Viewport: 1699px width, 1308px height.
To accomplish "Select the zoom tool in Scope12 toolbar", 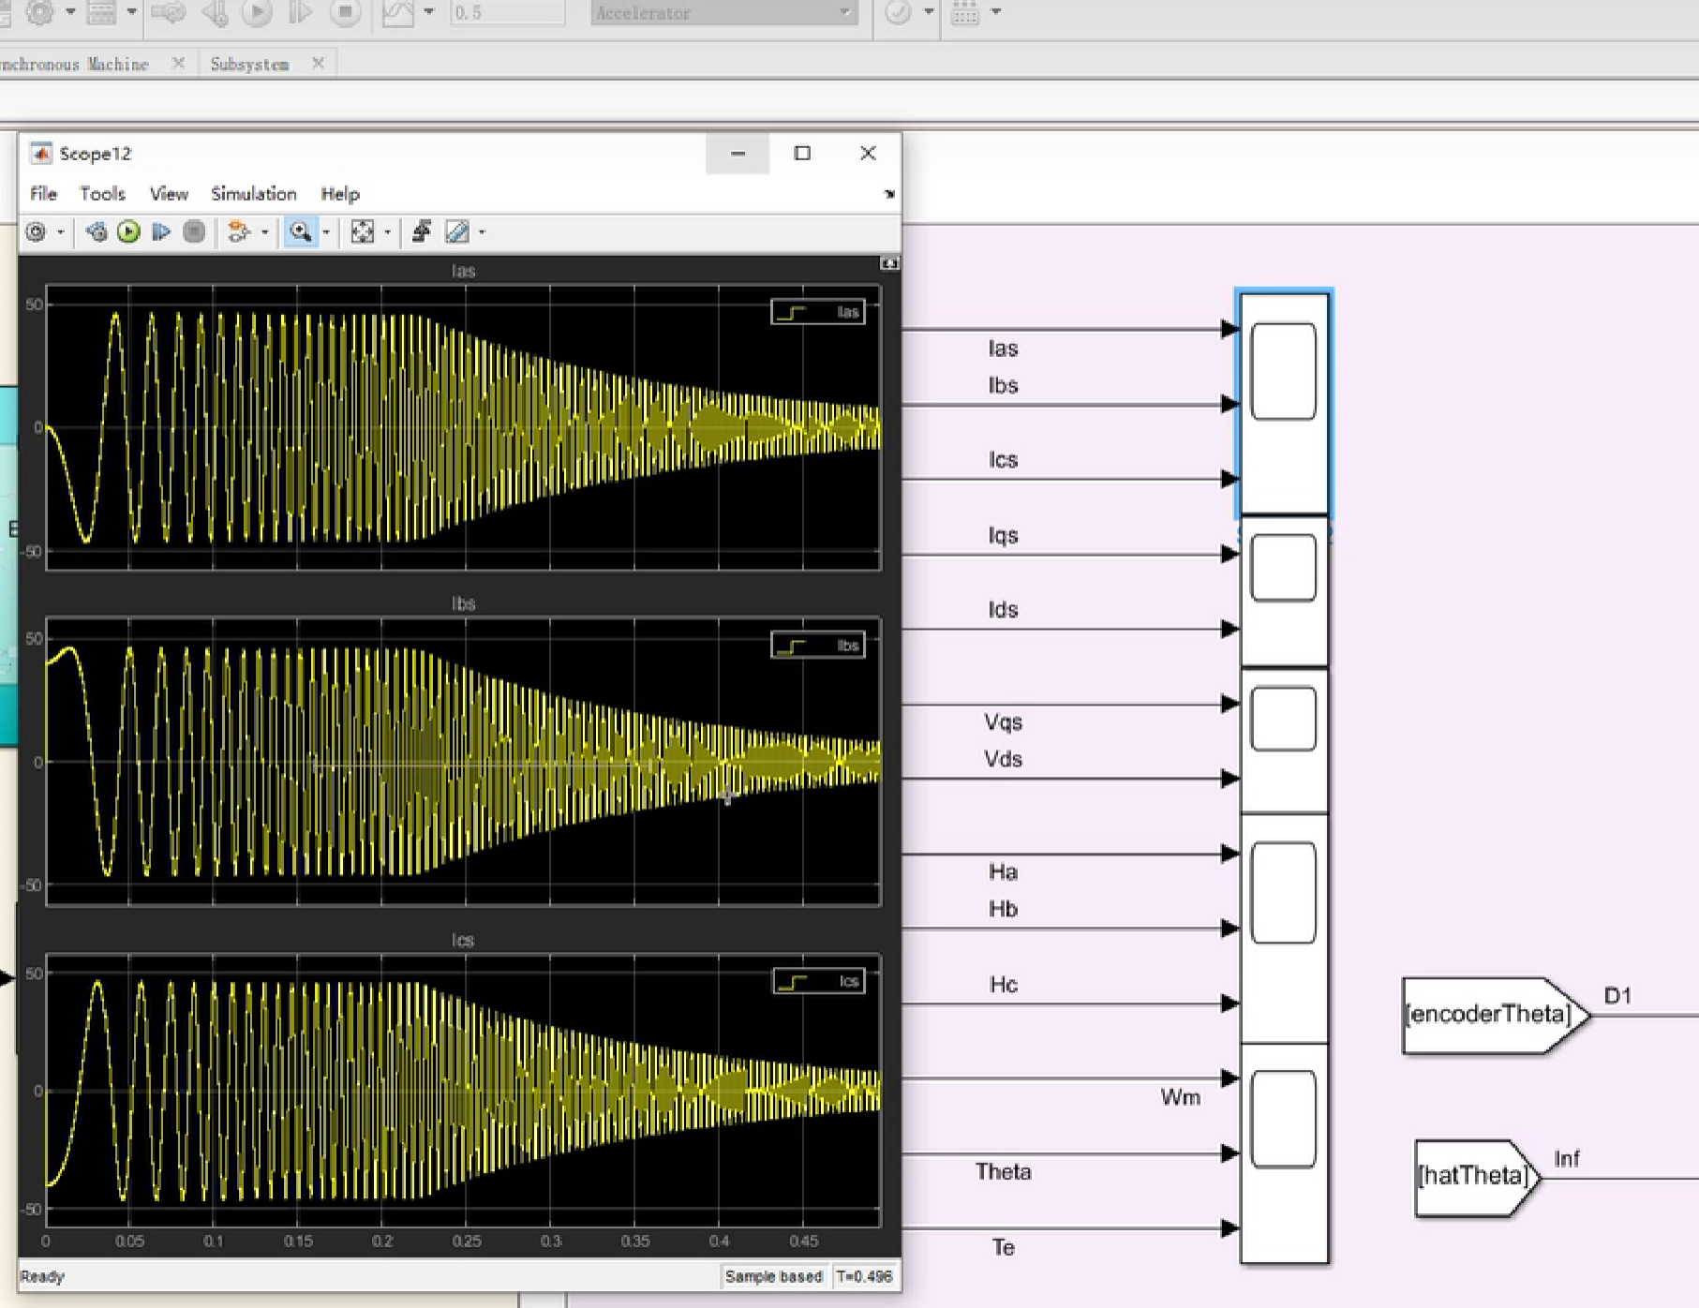I will [x=301, y=231].
